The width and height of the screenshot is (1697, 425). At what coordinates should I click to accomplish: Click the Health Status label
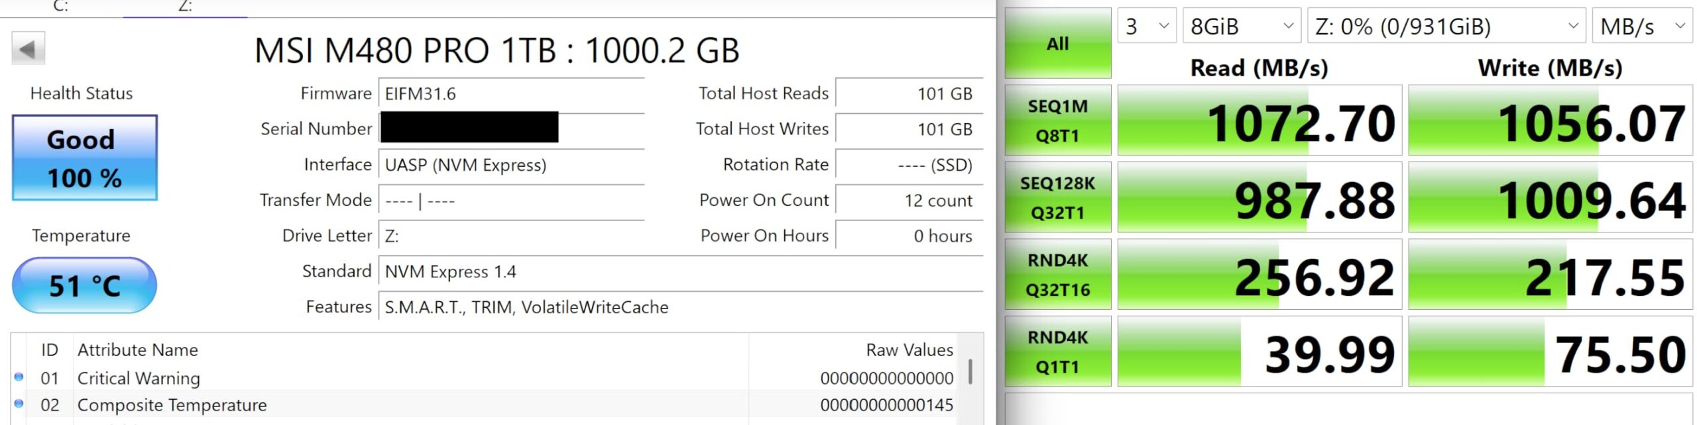(82, 93)
